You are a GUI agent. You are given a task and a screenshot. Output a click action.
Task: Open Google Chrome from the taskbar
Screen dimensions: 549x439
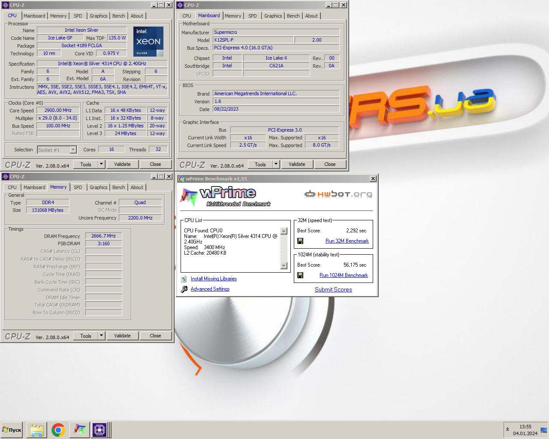[x=58, y=430]
